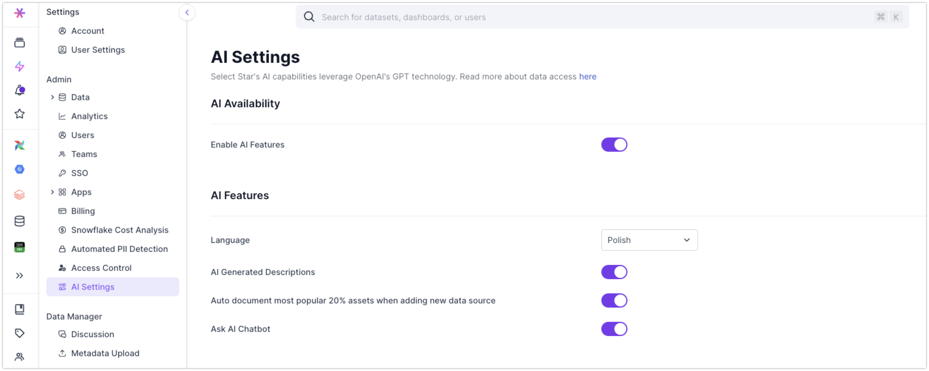The image size is (929, 371).
Task: Expand the Apps section chevron
Action: click(52, 192)
